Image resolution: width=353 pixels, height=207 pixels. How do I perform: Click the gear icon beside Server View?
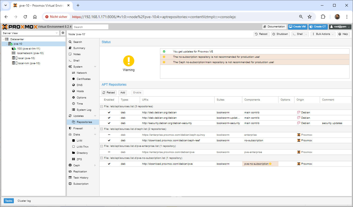[x=63, y=33]
